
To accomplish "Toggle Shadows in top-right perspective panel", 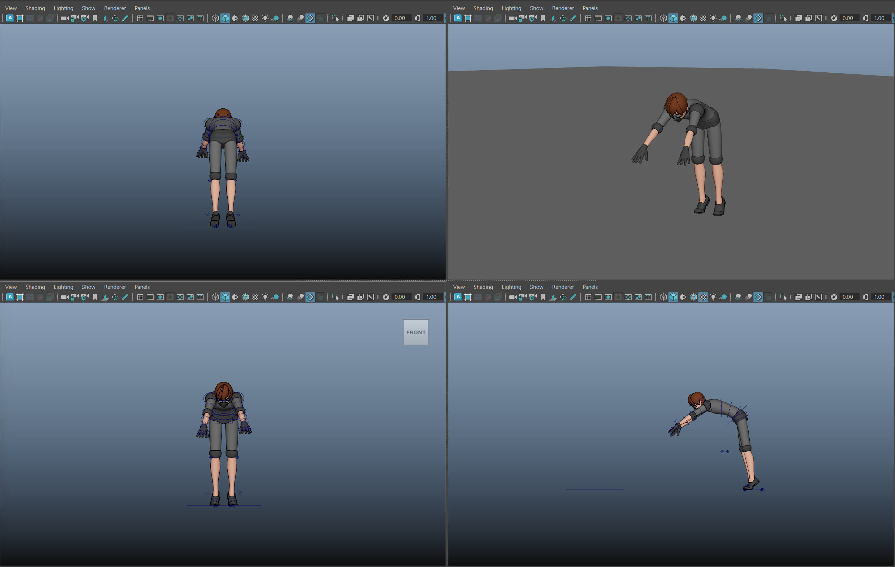I will coord(723,18).
